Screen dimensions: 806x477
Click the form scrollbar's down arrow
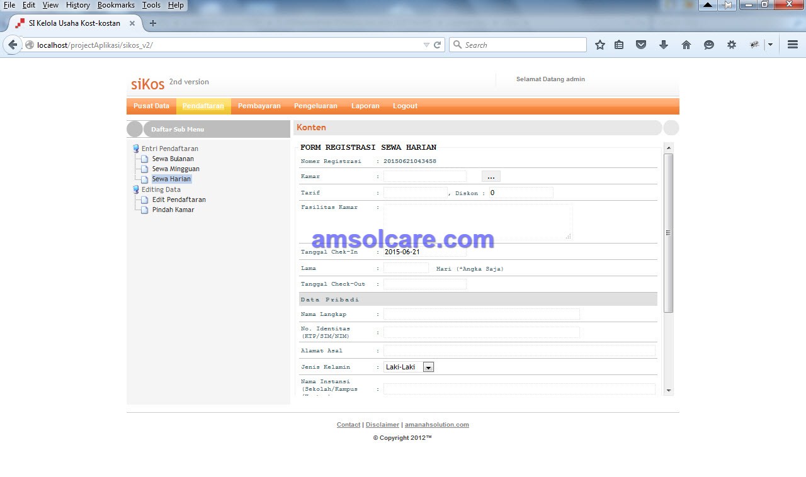coord(668,391)
